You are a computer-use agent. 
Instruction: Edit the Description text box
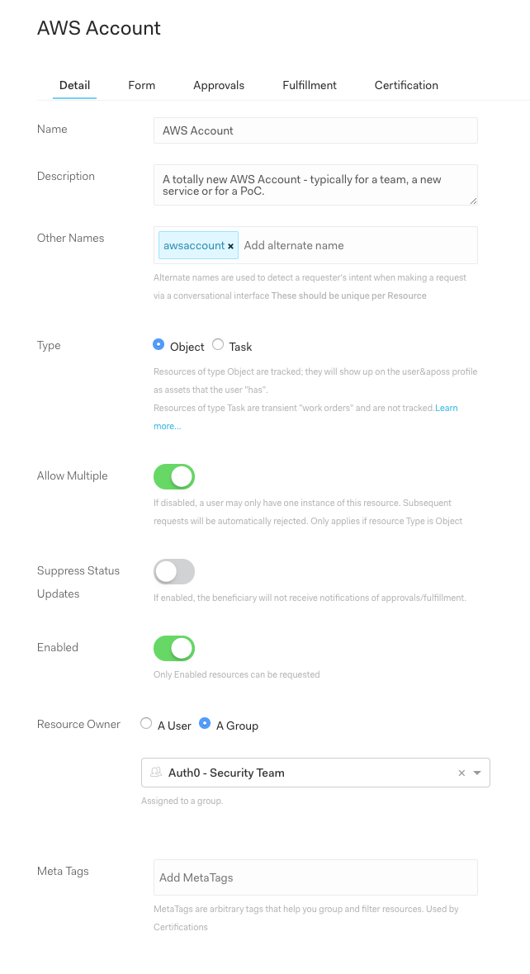[315, 185]
